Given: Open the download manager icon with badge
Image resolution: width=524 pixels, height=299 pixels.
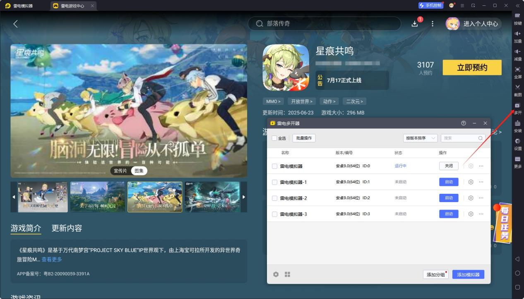Looking at the screenshot, I should pos(415,24).
